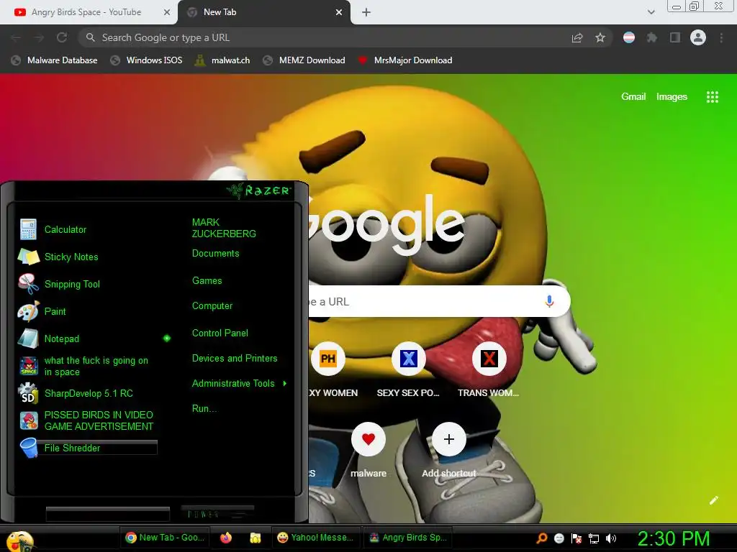Viewport: 737px width, 552px height.
Task: Open the malware heart shortcut
Action: (368, 439)
